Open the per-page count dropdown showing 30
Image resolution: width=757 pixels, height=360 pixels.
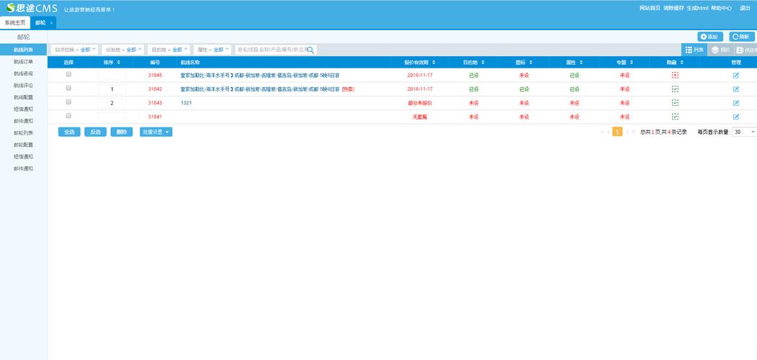click(744, 132)
